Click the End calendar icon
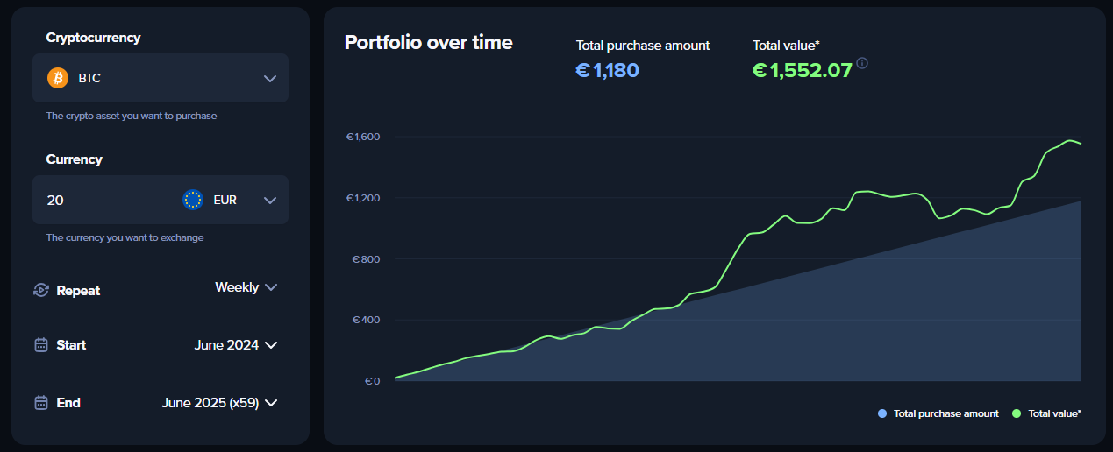Viewport: 1113px width, 452px height. point(40,403)
